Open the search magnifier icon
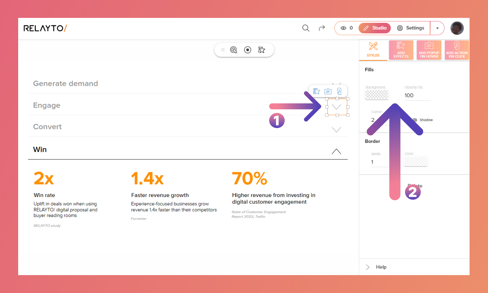This screenshot has height=293, width=488. 306,28
